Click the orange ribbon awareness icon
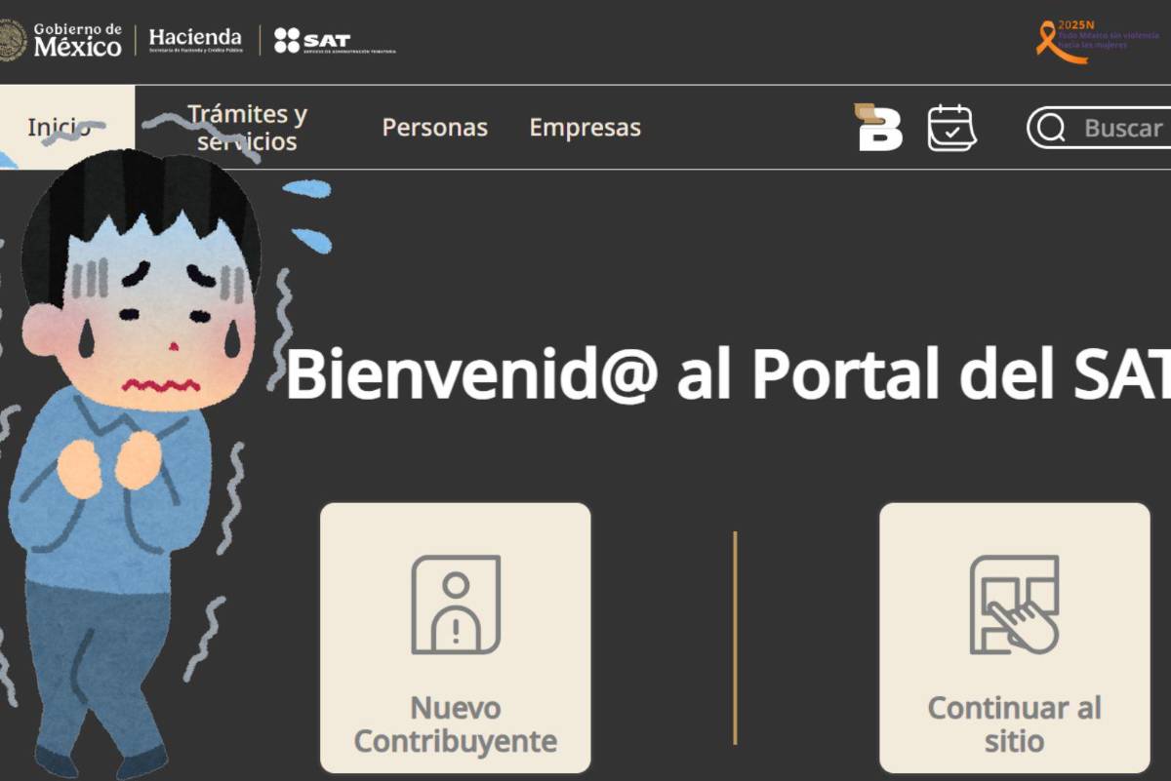1171x781 pixels. coord(1053,44)
